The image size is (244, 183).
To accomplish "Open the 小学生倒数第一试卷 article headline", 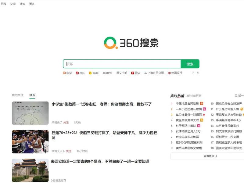I will pyautogui.click(x=102, y=104).
